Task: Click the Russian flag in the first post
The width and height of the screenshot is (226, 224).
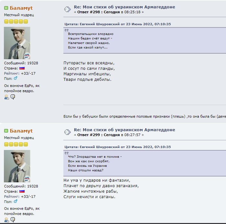Action: pyautogui.click(x=22, y=68)
